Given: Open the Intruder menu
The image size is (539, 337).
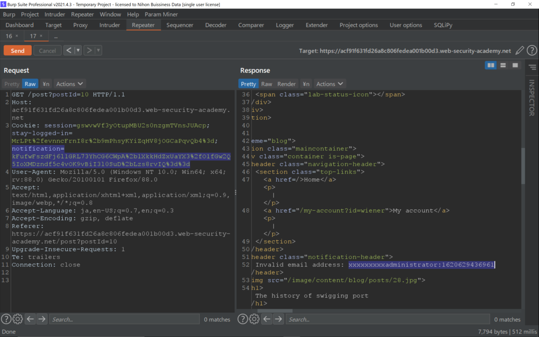Looking at the screenshot, I should click(x=55, y=14).
